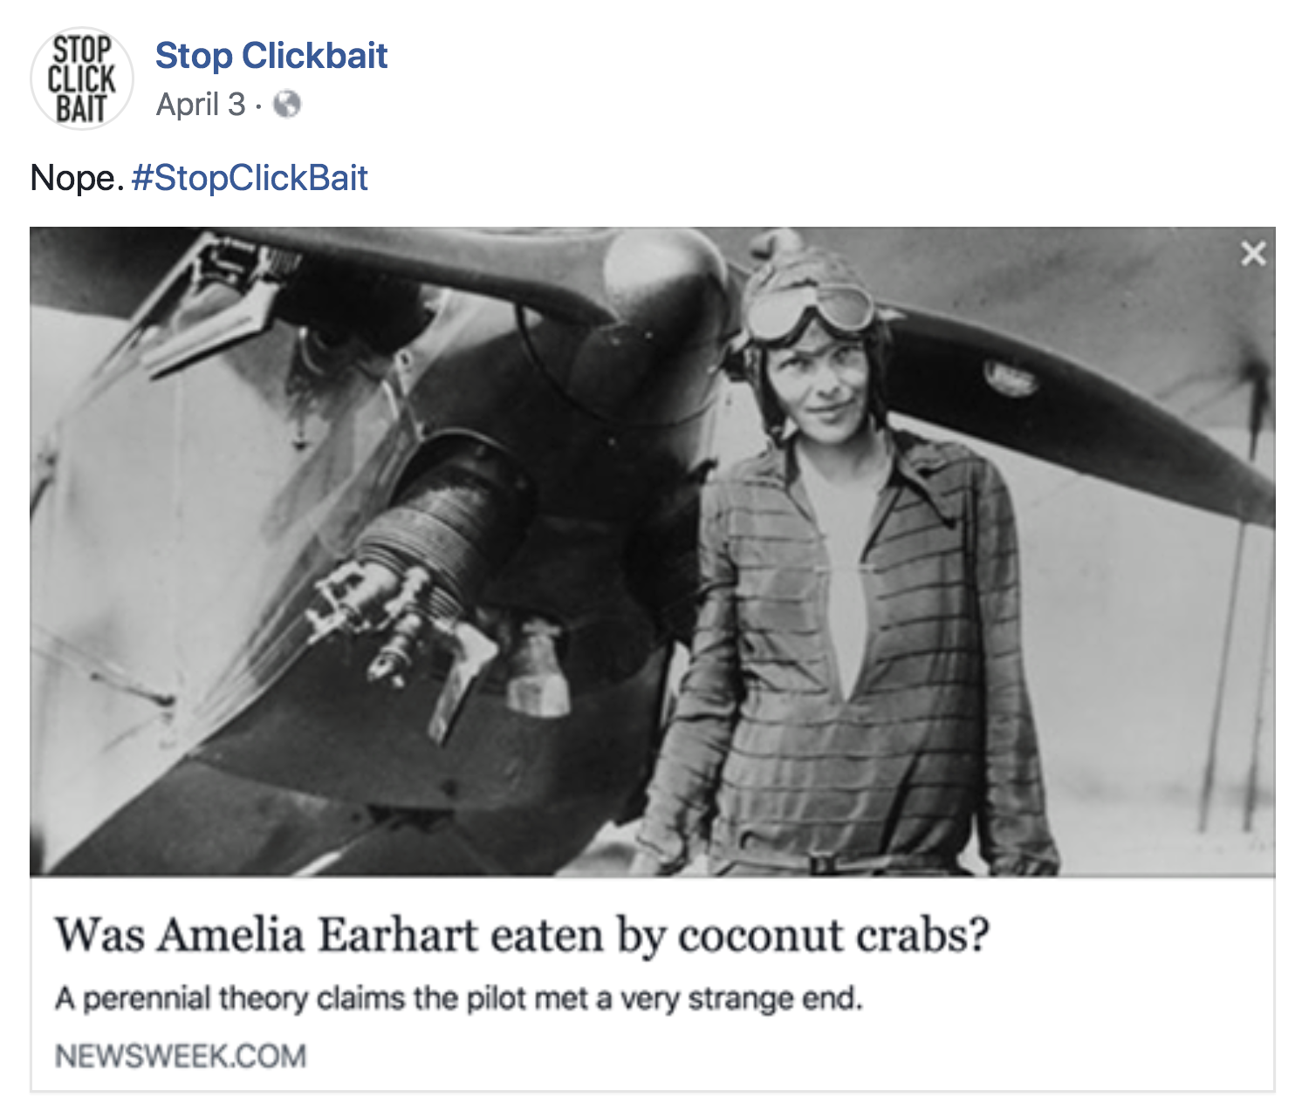Click the Stop Clickbait profile picture

pos(81,78)
